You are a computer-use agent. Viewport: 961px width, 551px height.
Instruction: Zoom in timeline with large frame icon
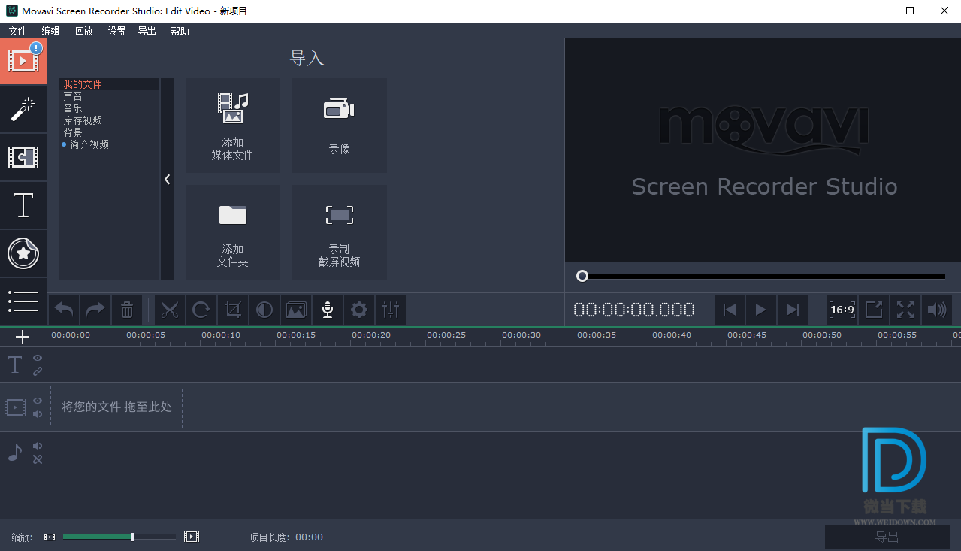[192, 537]
